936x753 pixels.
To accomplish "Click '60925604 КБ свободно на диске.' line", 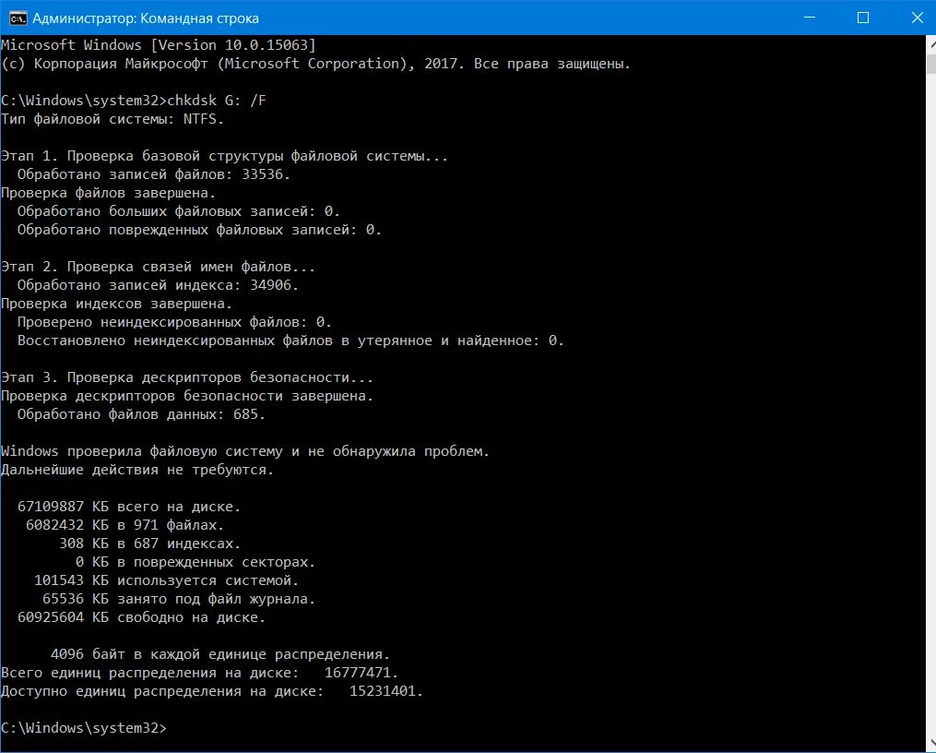I will 141,617.
